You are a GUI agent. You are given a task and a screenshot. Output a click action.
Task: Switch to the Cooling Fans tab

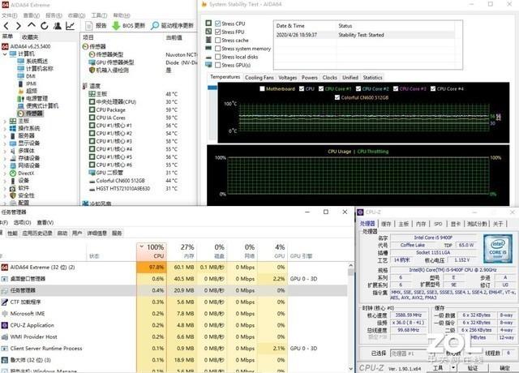(x=259, y=78)
